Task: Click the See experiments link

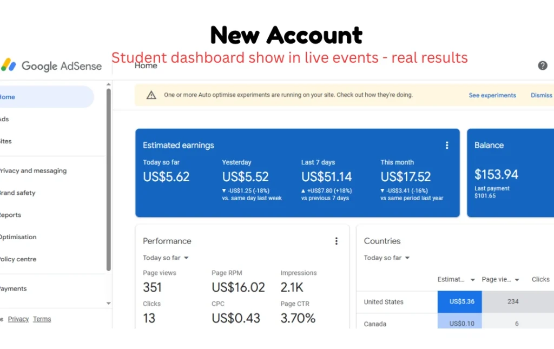Action: pyautogui.click(x=492, y=95)
